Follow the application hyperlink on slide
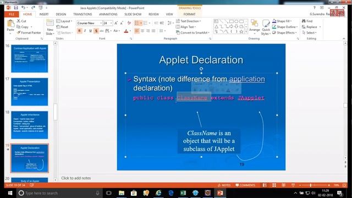This screenshot has width=352, height=198. [x=247, y=79]
